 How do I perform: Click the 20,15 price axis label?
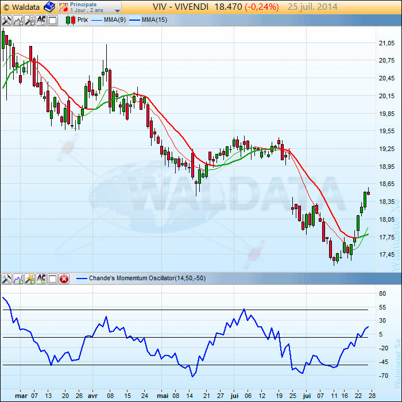pos(386,96)
